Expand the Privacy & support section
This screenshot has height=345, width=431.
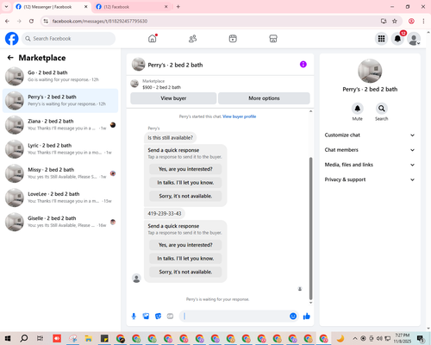[370, 179]
